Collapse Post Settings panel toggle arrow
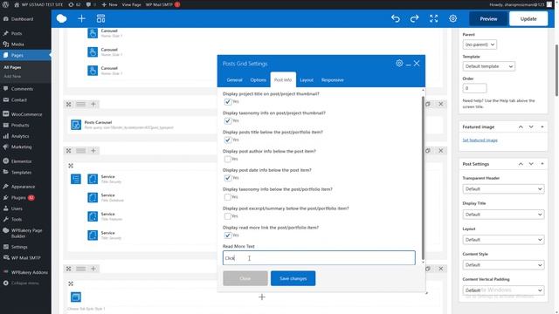559x314 pixels. click(542, 164)
